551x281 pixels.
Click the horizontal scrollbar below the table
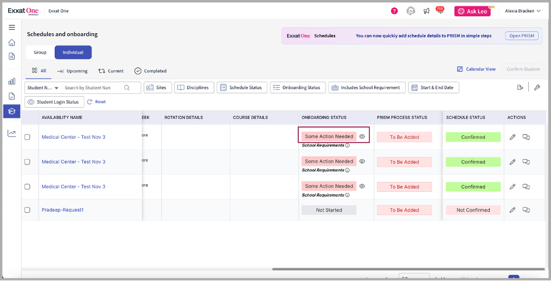point(409,269)
